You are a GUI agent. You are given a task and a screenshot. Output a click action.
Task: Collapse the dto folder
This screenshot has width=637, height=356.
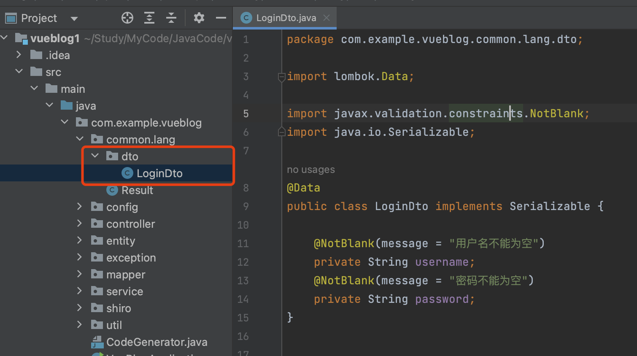pyautogui.click(x=95, y=156)
